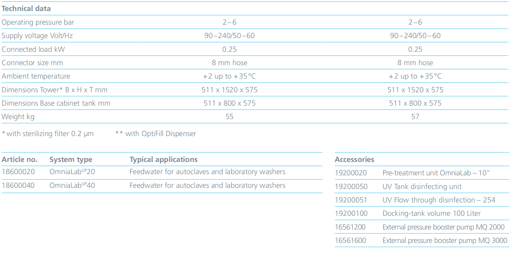The width and height of the screenshot is (511, 259).
Task: Click footnote 'with OptiFill Dispenser'
Action: point(161,134)
